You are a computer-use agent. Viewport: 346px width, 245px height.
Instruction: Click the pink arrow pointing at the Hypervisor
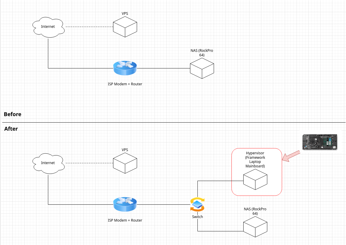pyautogui.click(x=291, y=156)
